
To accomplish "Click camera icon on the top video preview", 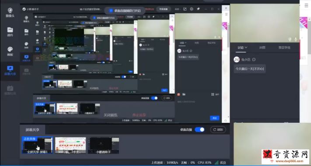I will (x=290, y=39).
